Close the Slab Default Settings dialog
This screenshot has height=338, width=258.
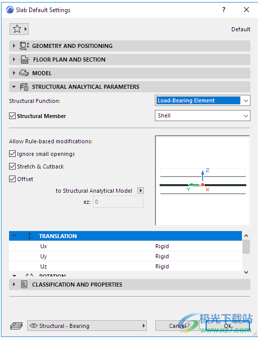pos(246,10)
